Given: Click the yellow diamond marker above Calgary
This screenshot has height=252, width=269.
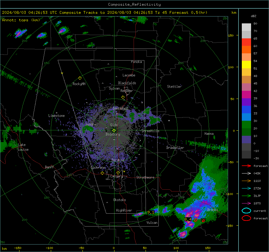Looking at the screenshot, I should coord(118,173).
